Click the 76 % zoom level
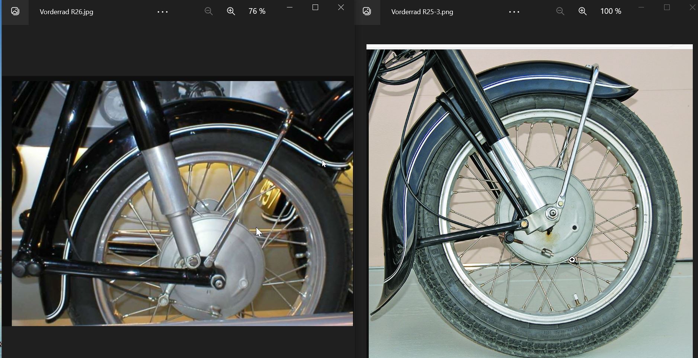Image resolution: width=698 pixels, height=358 pixels. tap(257, 12)
